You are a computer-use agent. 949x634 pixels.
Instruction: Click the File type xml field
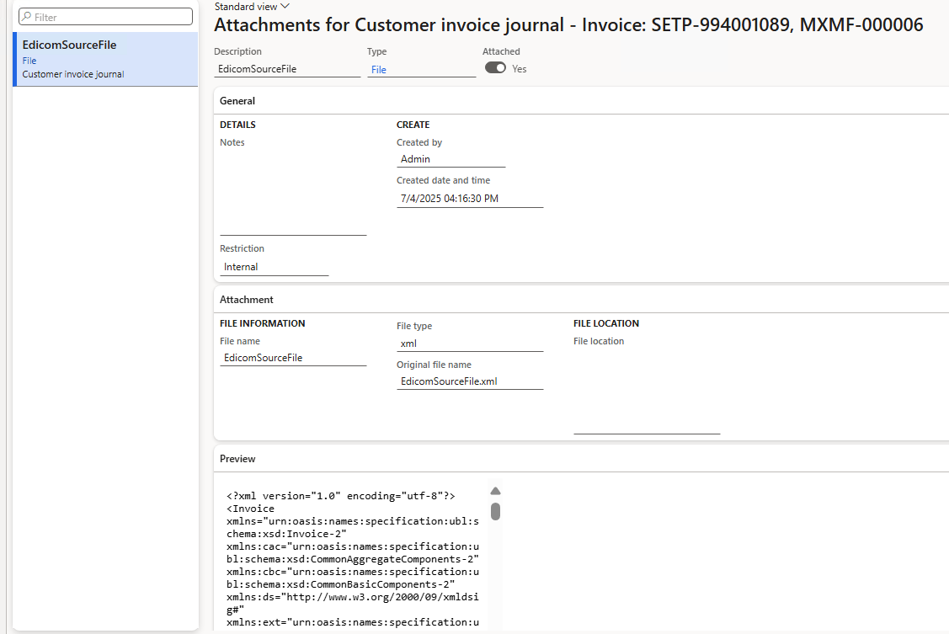tap(470, 343)
